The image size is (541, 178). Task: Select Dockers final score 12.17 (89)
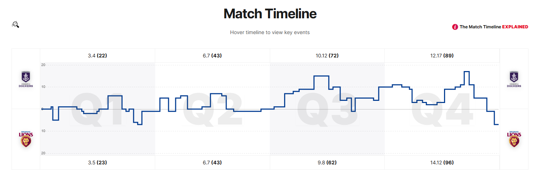442,56
